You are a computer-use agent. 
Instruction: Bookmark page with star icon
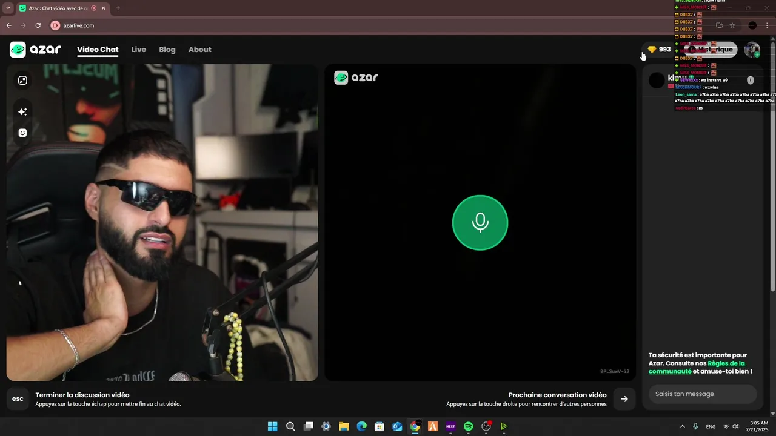click(732, 25)
